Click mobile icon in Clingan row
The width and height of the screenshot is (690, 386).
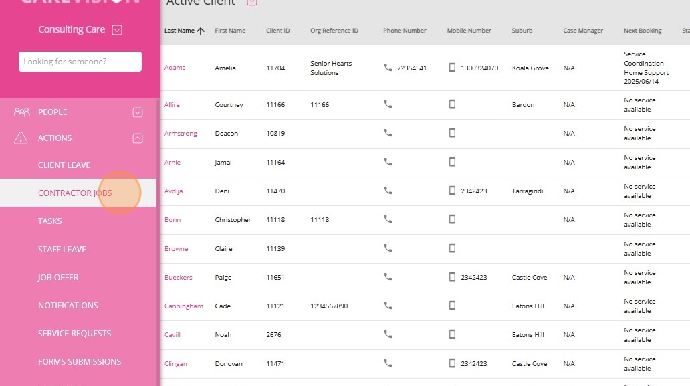[452, 363]
